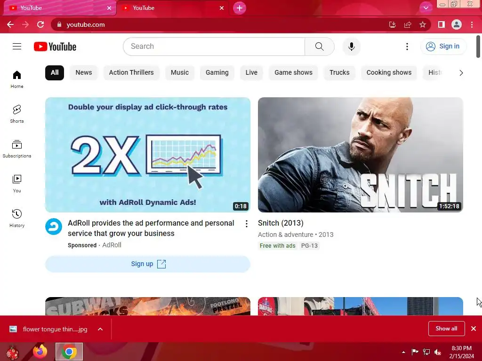The height and width of the screenshot is (361, 482).
Task: Click the page vertical scrollbar
Action: point(478,47)
